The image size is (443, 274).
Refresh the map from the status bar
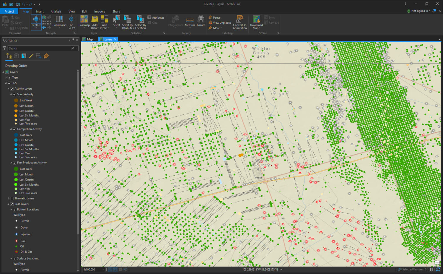pos(438,269)
